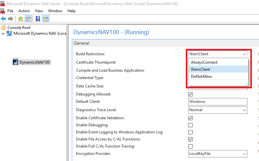259x161 pixels.
Task: Open the Help menu
Action: (71, 11)
